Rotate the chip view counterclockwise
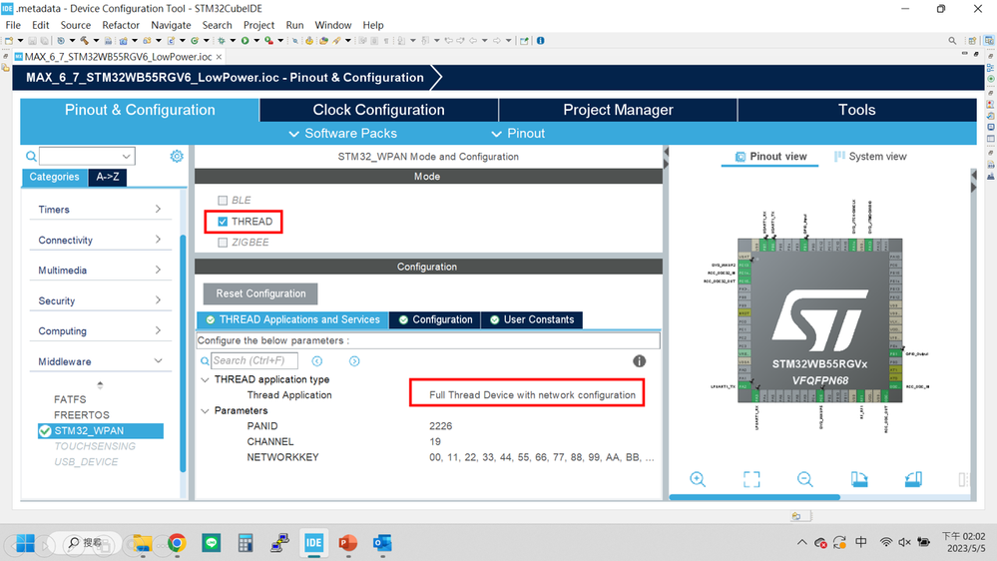The height and width of the screenshot is (561, 997). [x=914, y=479]
